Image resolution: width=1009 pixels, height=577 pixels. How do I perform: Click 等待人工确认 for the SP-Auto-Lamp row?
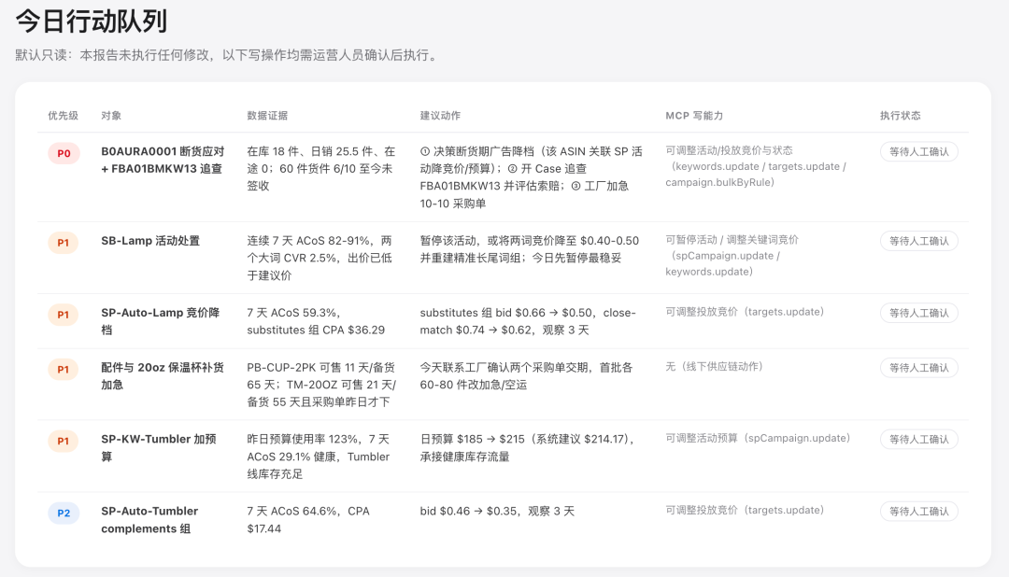point(919,314)
